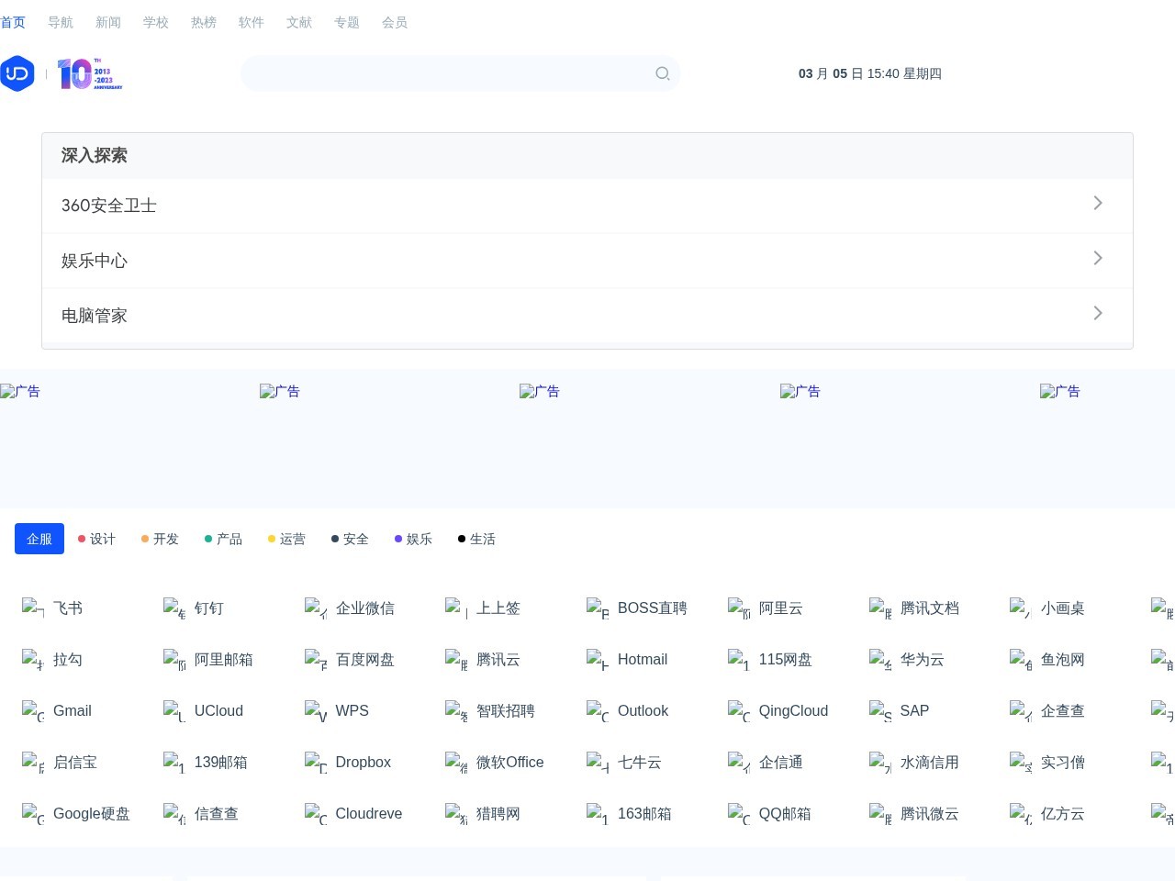
Task: Open the BOSS直聘 link
Action: [x=652, y=608]
